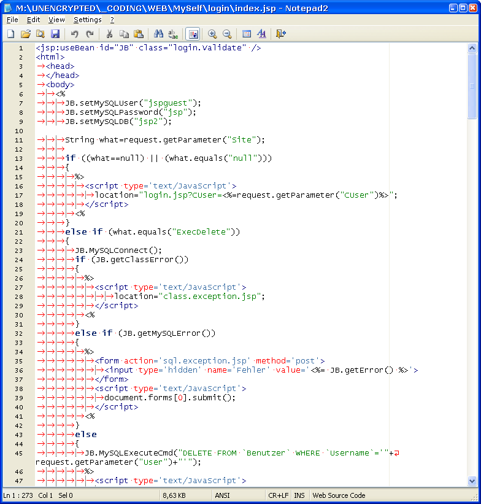Click the document.forms[0].submit(); line
This screenshot has height=504, width=481.
(x=170, y=398)
